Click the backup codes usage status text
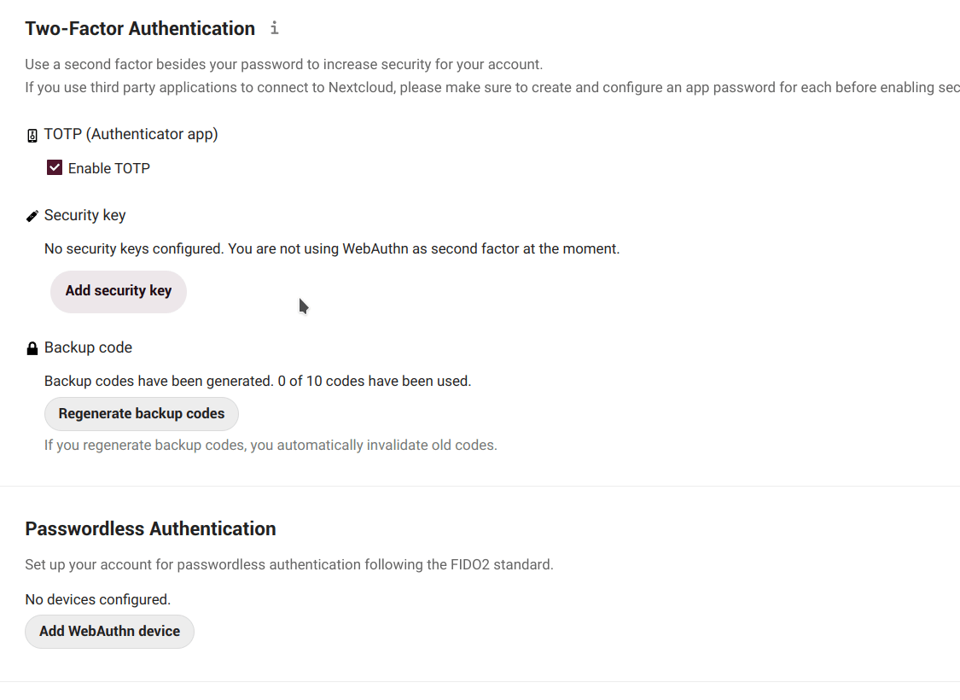This screenshot has height=700, width=960. click(257, 381)
